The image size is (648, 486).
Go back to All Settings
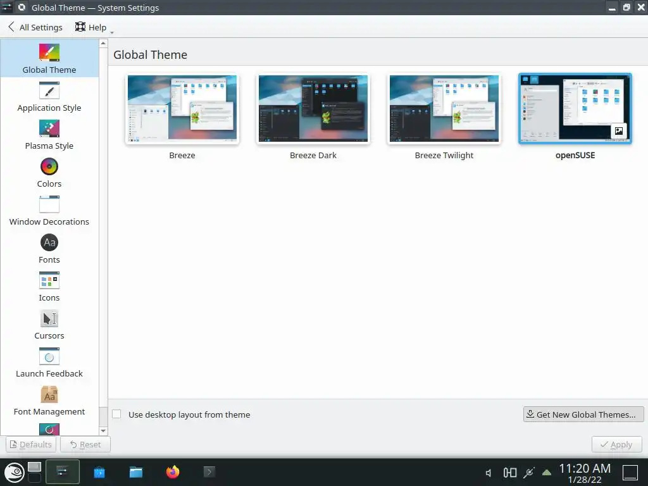35,27
